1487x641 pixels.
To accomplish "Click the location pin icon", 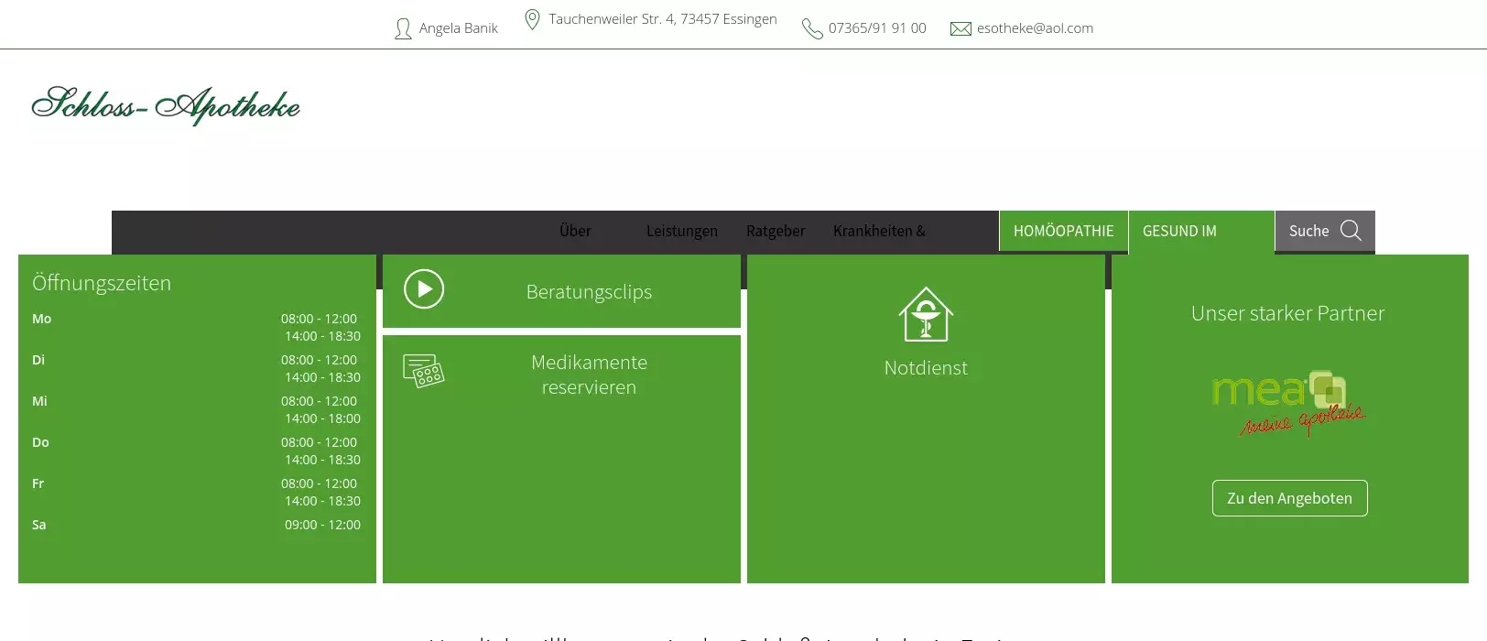I will pos(532,19).
